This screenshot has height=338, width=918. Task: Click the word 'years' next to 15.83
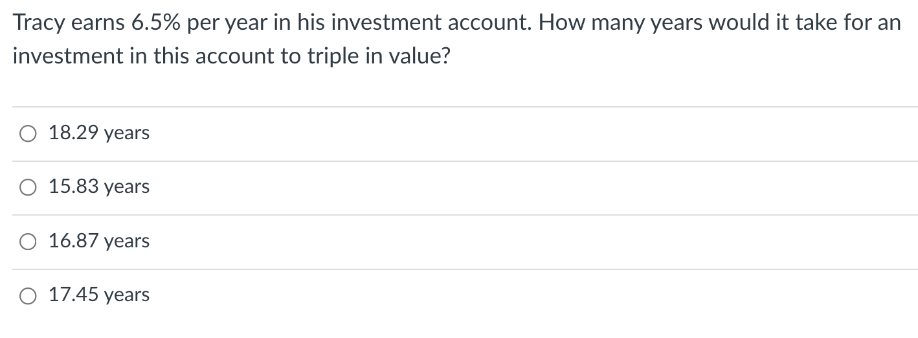tap(127, 188)
